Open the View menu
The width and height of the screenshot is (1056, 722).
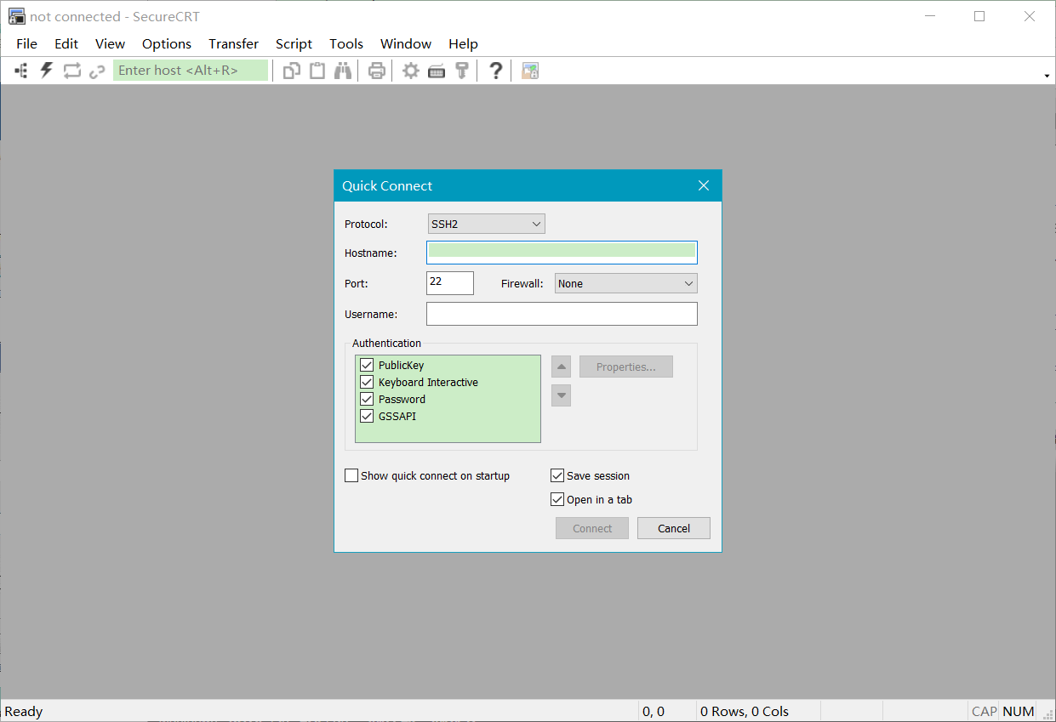point(110,43)
